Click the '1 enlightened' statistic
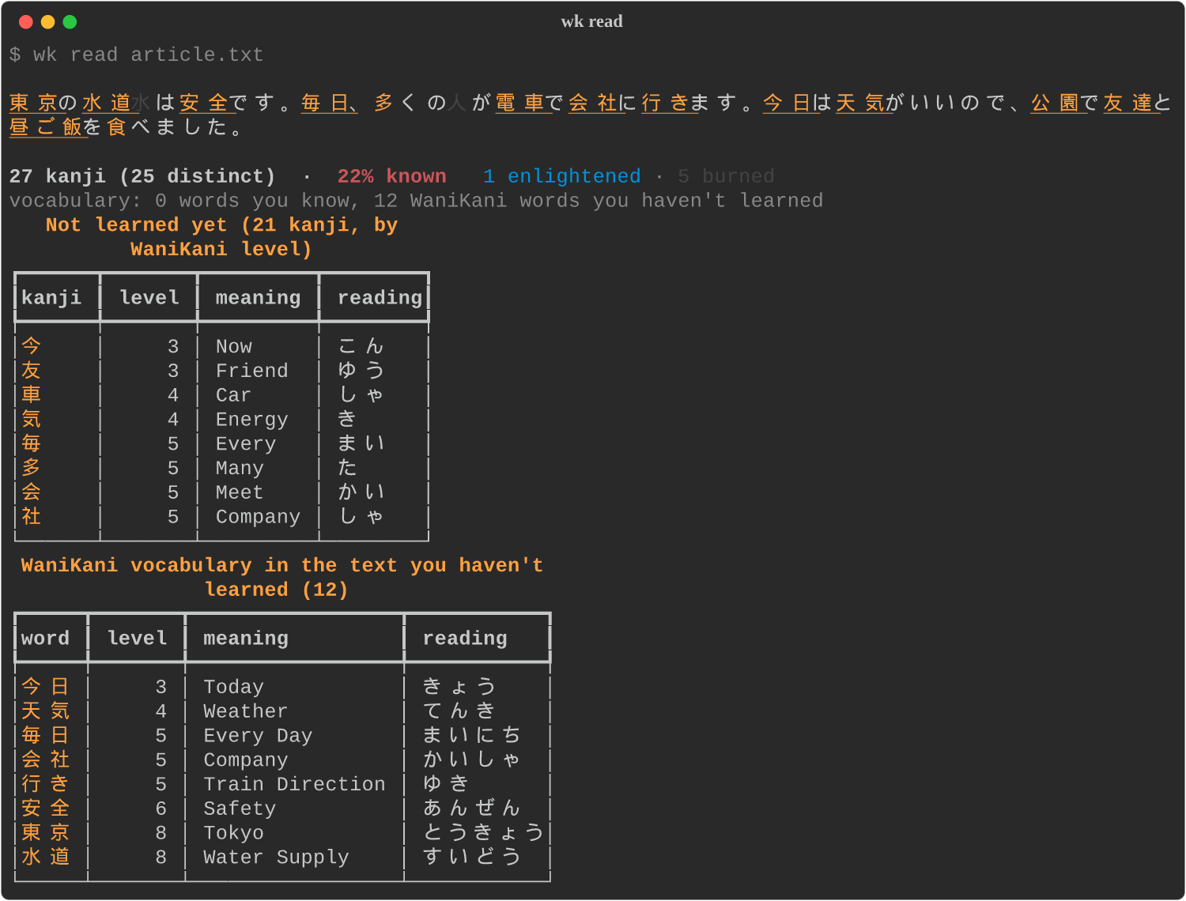 click(561, 176)
